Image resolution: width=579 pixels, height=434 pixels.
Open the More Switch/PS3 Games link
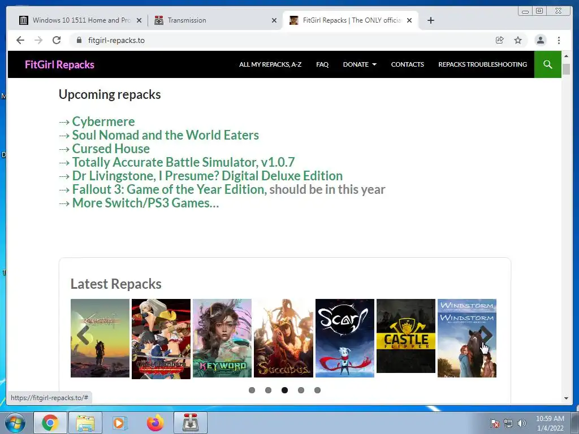coord(145,203)
